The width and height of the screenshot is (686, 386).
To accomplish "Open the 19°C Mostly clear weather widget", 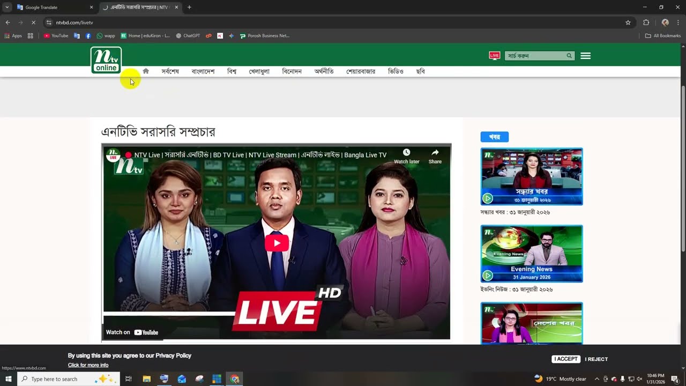I will point(561,379).
